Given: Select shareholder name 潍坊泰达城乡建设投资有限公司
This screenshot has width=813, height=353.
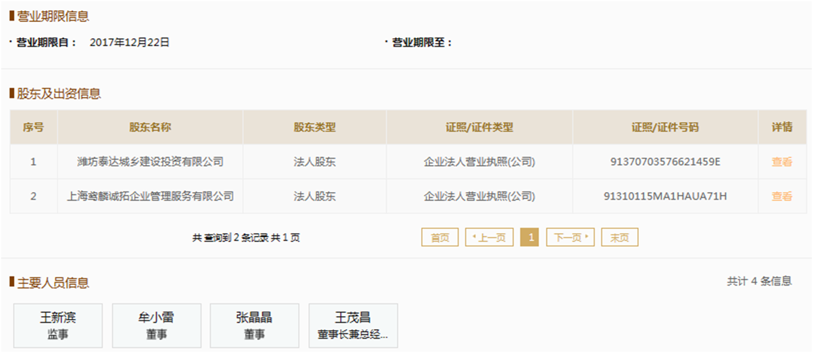Looking at the screenshot, I should click(x=150, y=162).
